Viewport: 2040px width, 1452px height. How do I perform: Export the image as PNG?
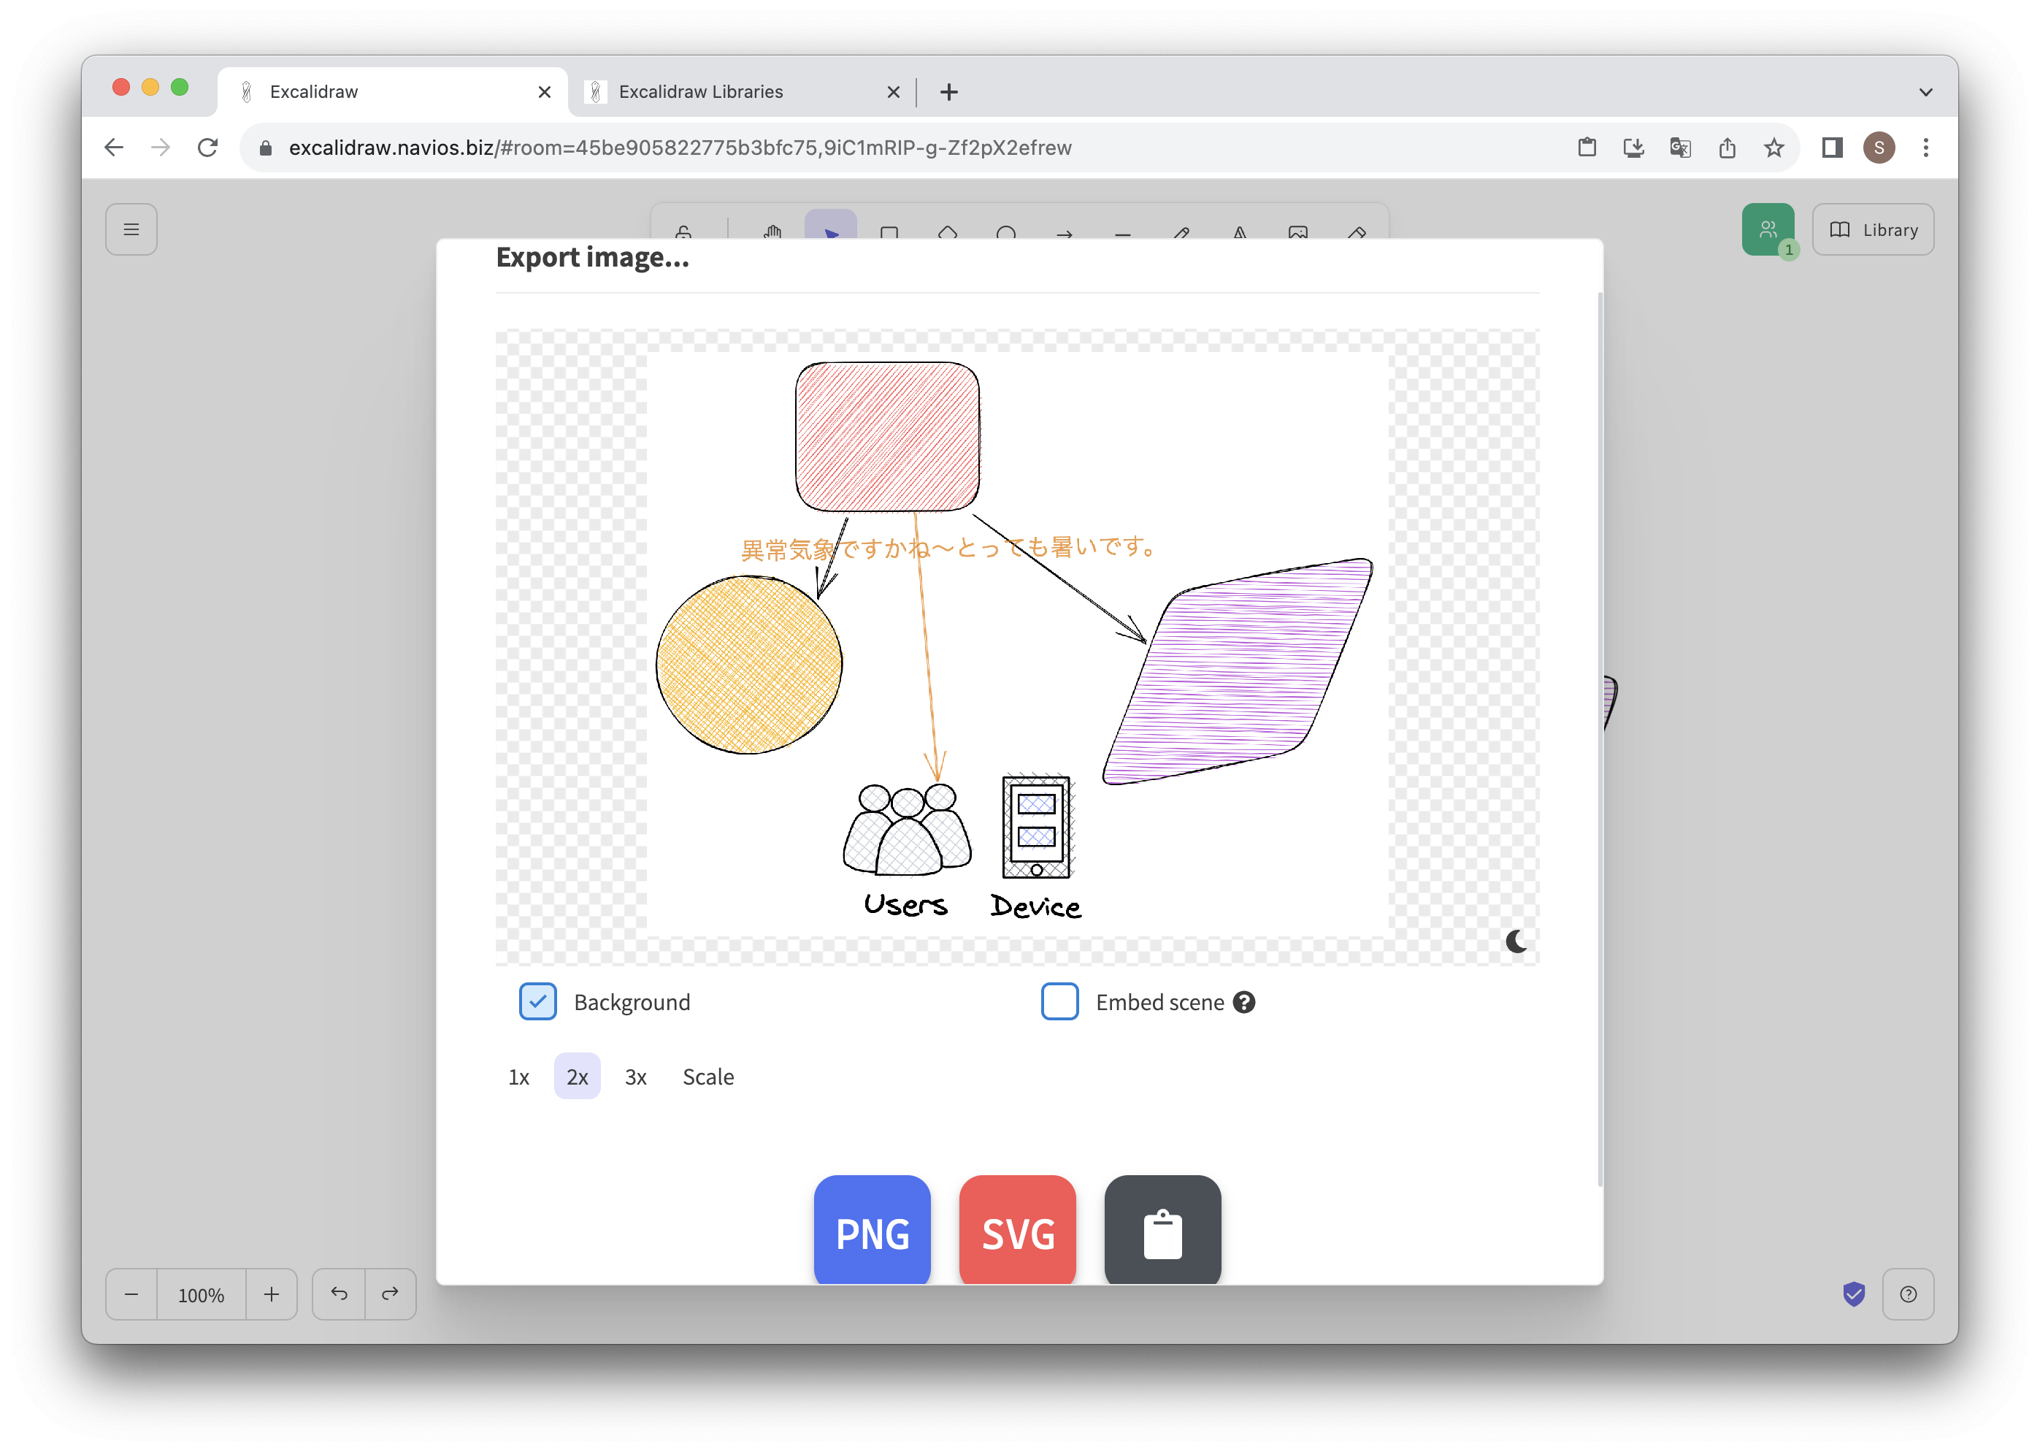[872, 1230]
